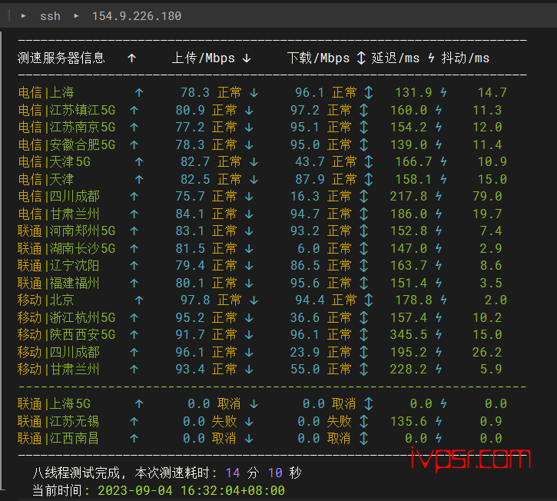Select the 移动|陕西西安5G row label
The height and width of the screenshot is (501, 557).
[x=66, y=335]
